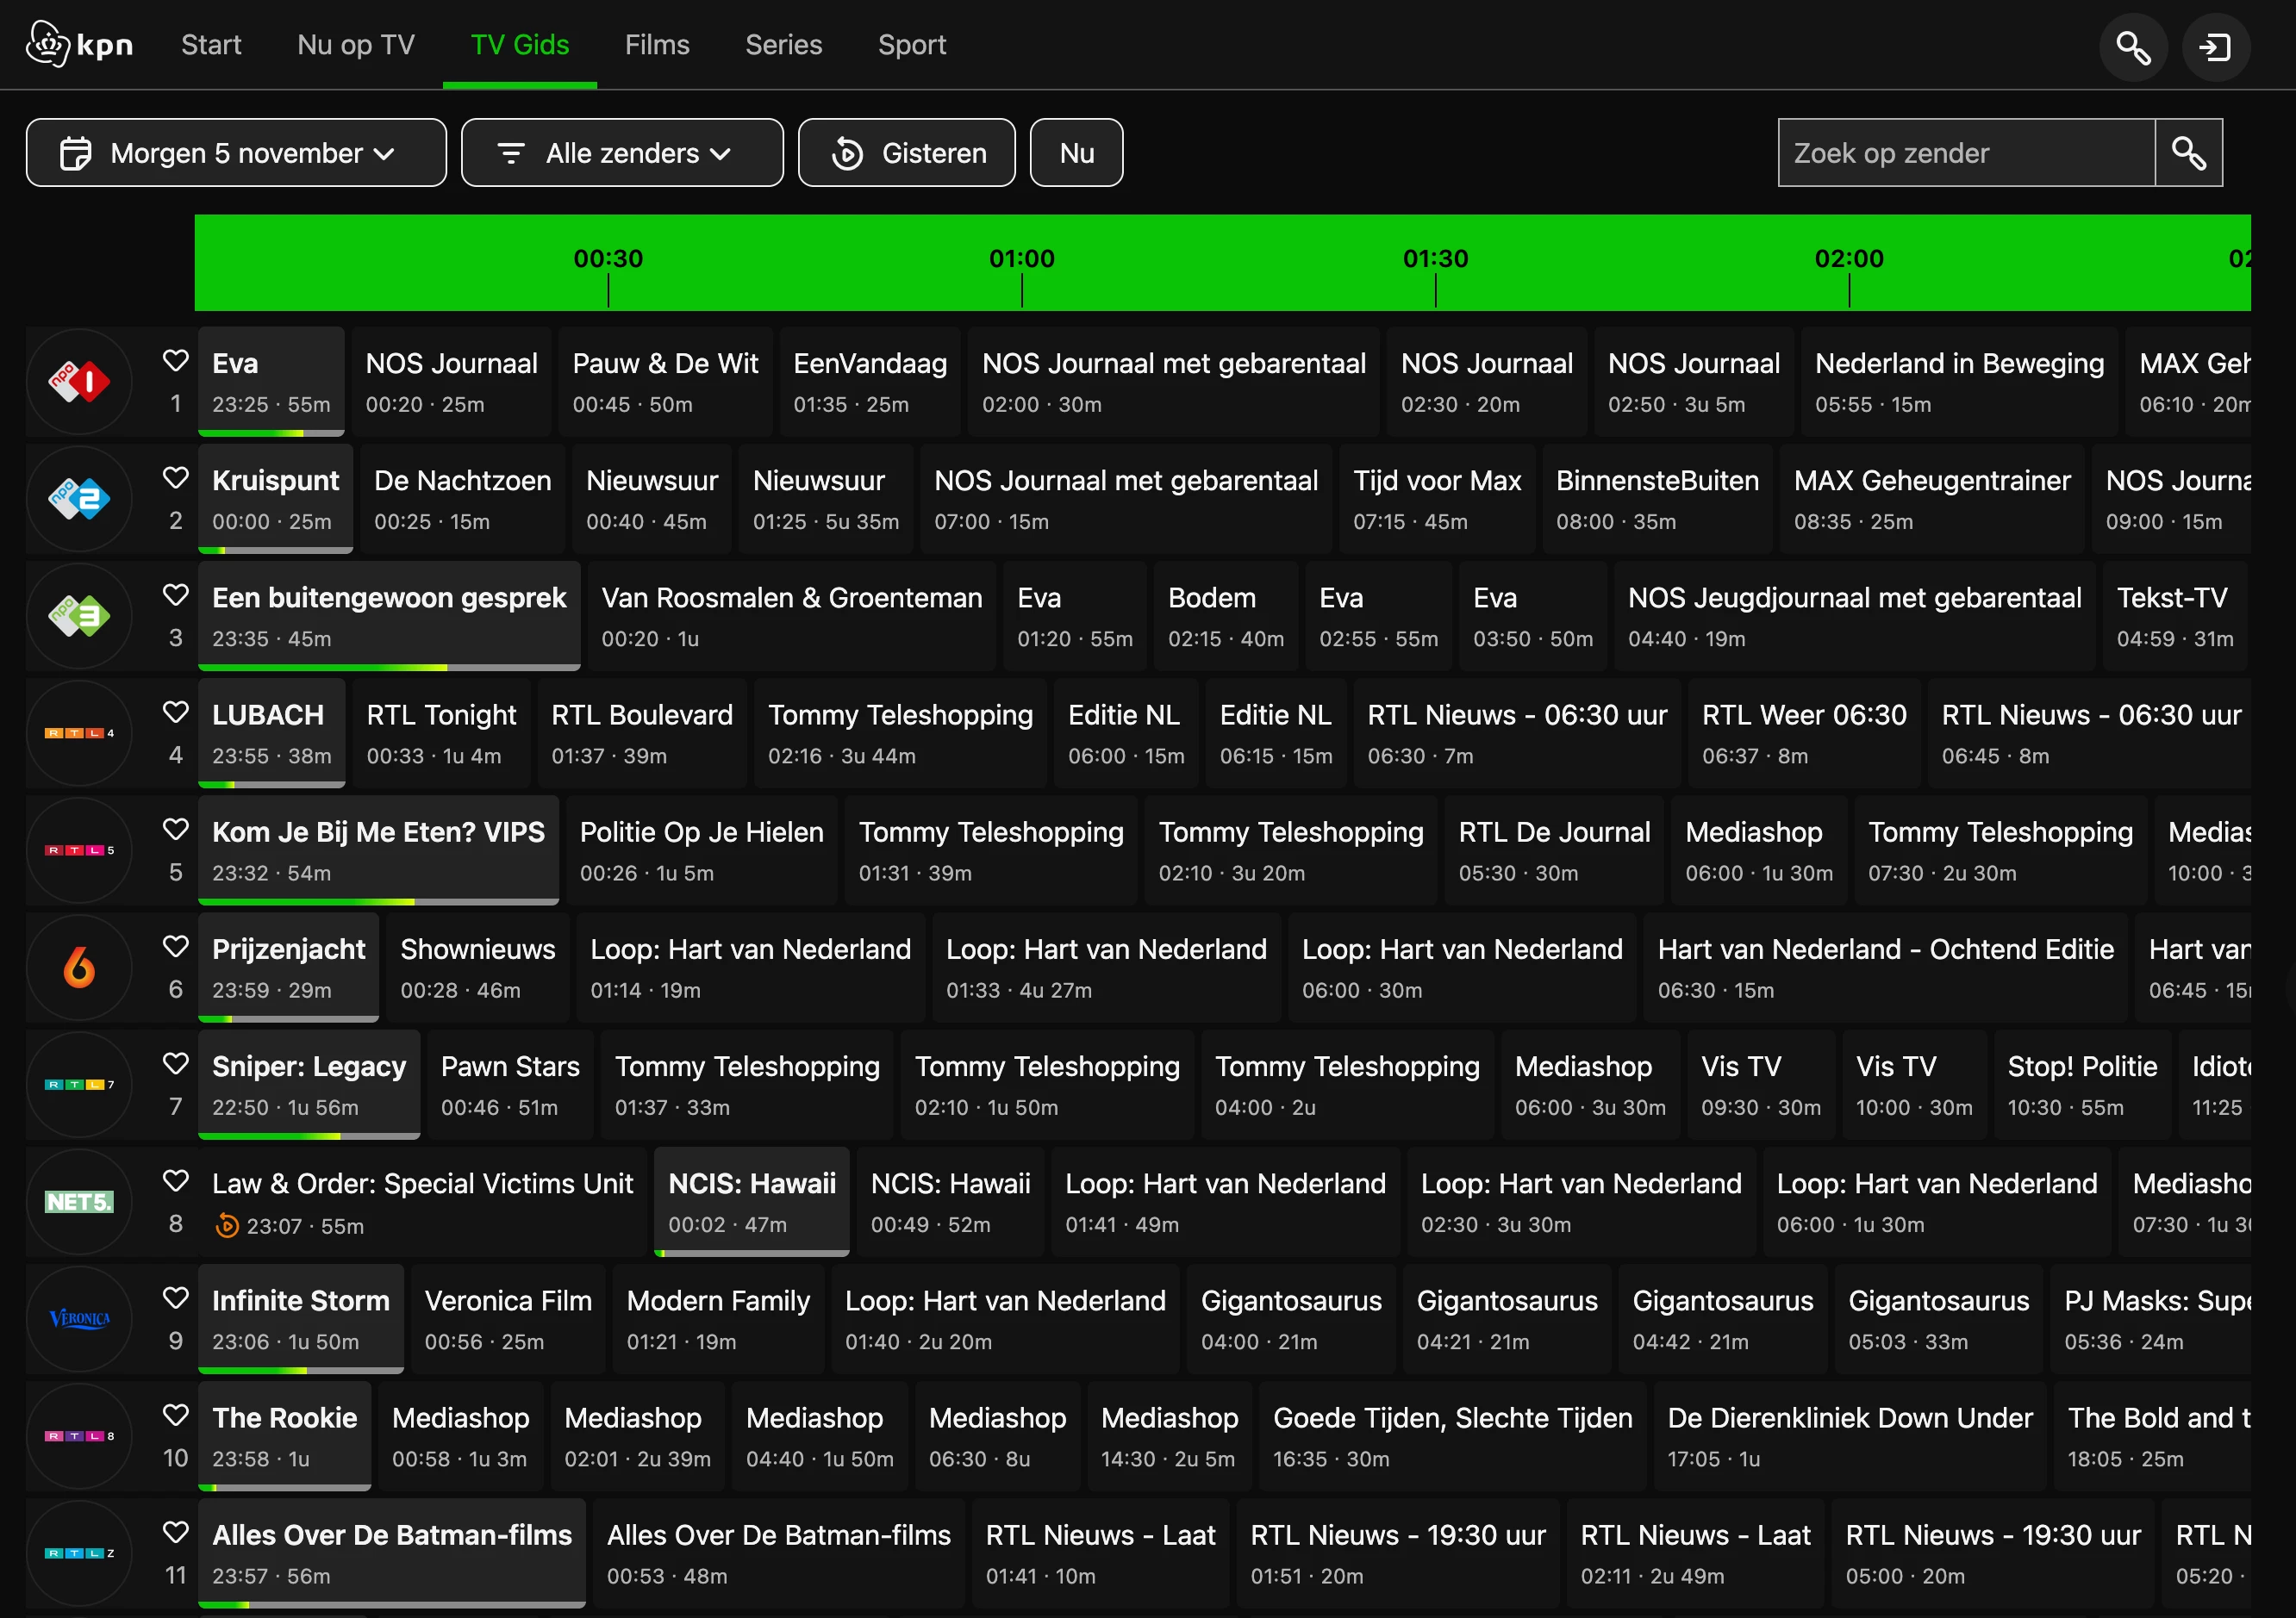Click the KPN logo in header
This screenshot has width=2296, height=1618.
click(79, 44)
